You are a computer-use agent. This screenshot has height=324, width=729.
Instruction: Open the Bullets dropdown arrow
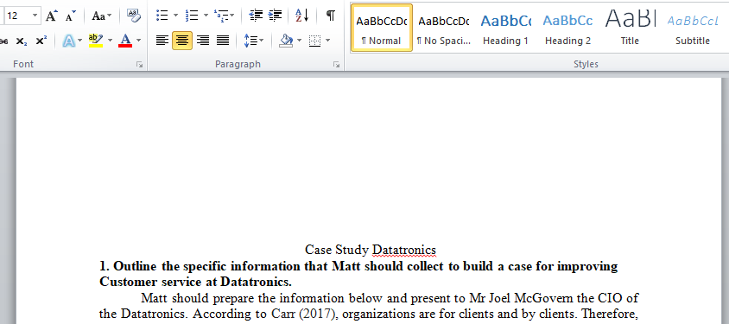pyautogui.click(x=175, y=16)
